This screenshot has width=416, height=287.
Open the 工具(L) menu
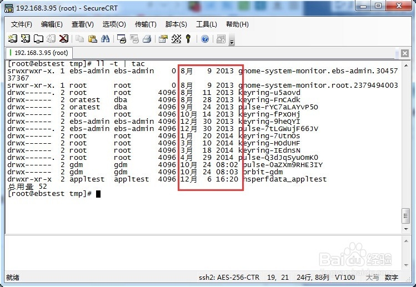[207, 24]
